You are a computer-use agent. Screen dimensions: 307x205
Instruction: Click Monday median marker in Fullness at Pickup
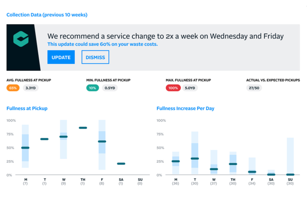pos(25,148)
